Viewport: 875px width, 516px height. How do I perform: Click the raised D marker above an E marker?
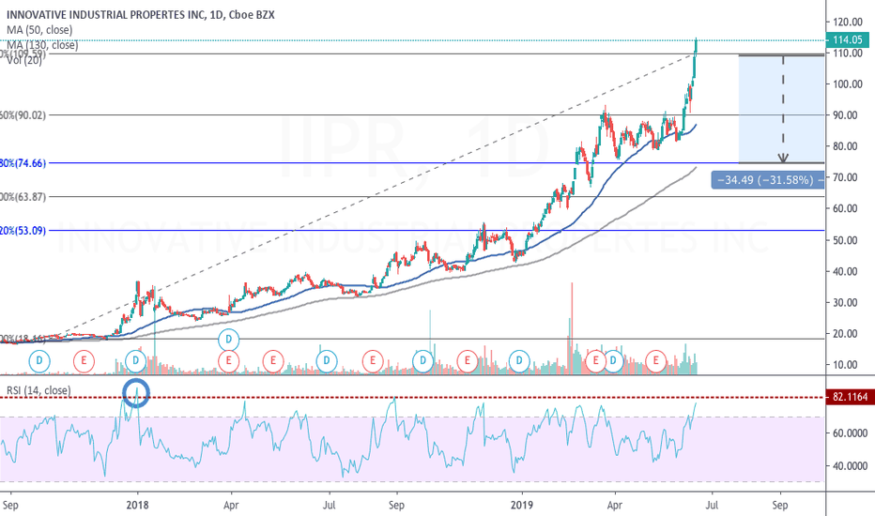228,340
